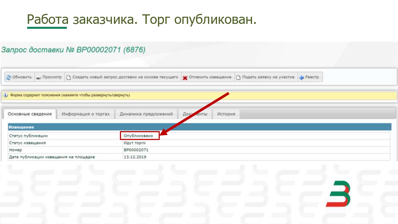This screenshot has width=398, height=224.
Task: Click the Идут торги status value
Action: tap(135, 143)
